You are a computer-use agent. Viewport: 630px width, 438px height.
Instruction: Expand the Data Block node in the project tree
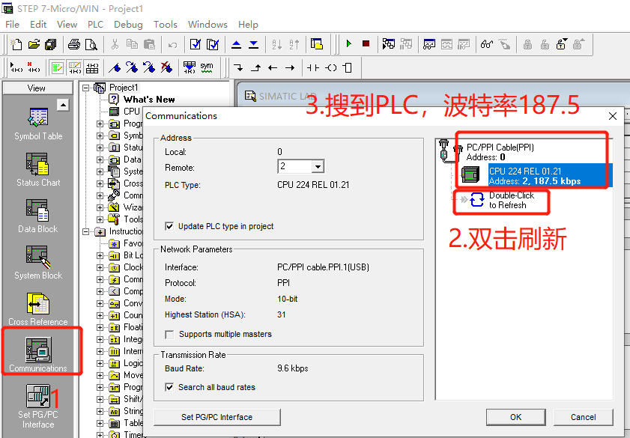[100, 159]
